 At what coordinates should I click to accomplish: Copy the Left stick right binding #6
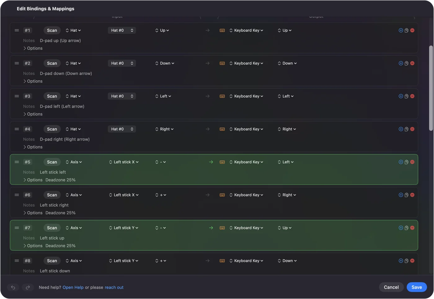(406, 195)
